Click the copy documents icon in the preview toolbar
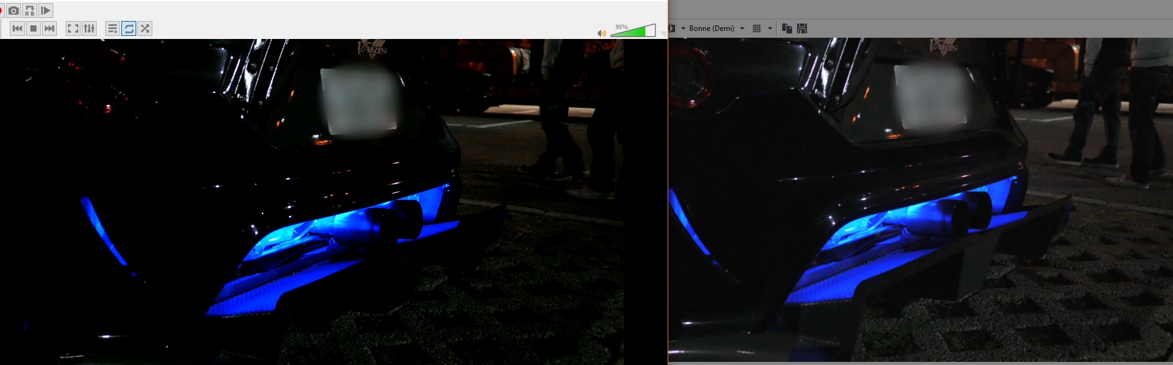The width and height of the screenshot is (1173, 365). 787,28
